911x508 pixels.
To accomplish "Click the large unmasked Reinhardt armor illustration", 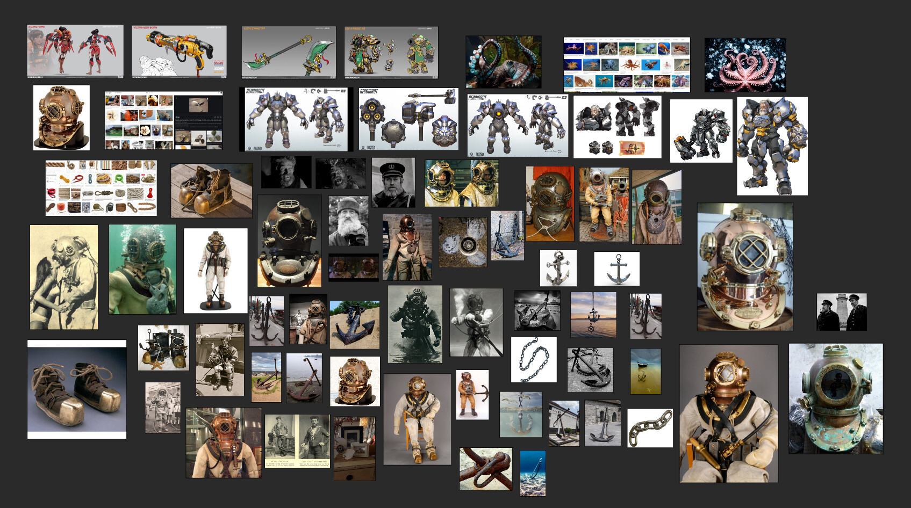I will pyautogui.click(x=772, y=146).
